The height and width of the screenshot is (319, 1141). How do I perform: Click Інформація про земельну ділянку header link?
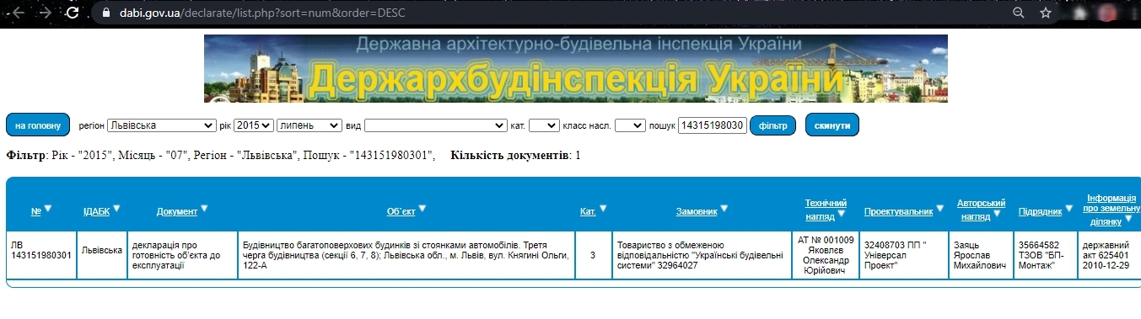point(1112,210)
